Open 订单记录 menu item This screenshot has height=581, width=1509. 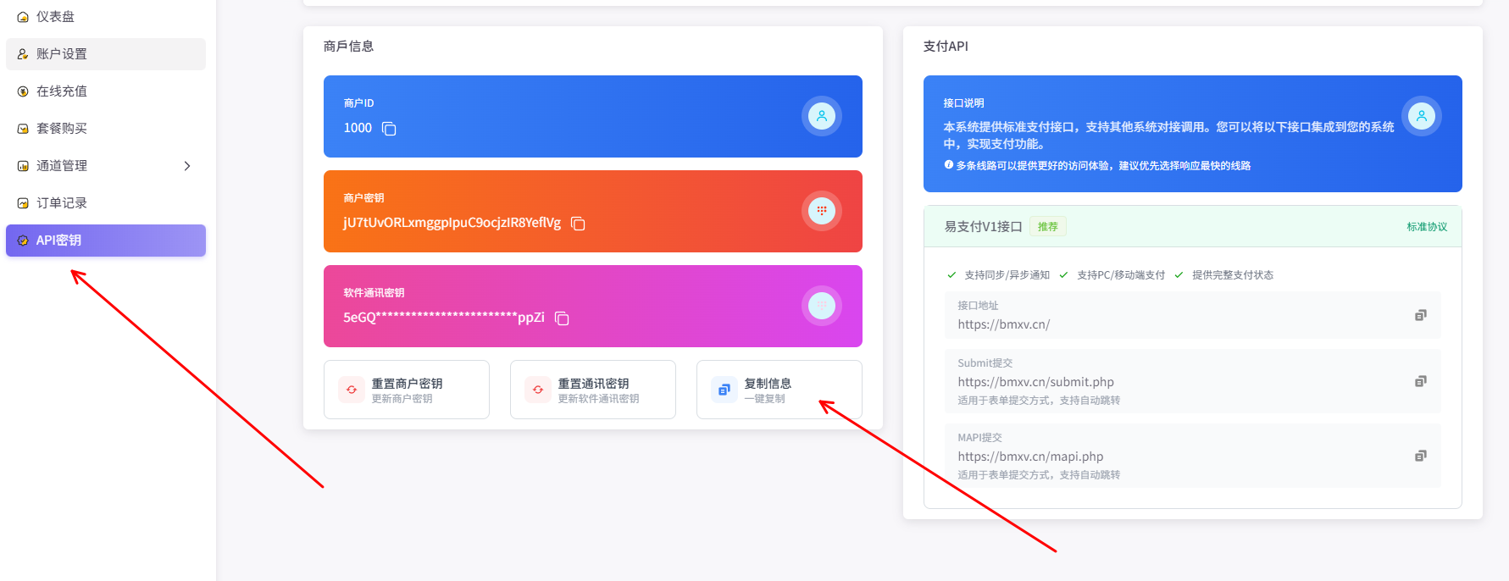tap(106, 203)
